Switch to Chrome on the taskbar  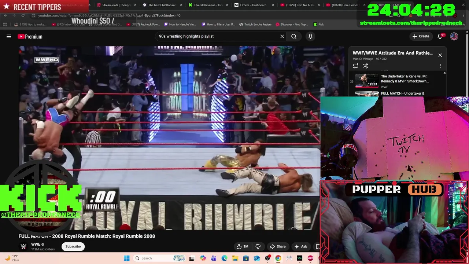278,258
